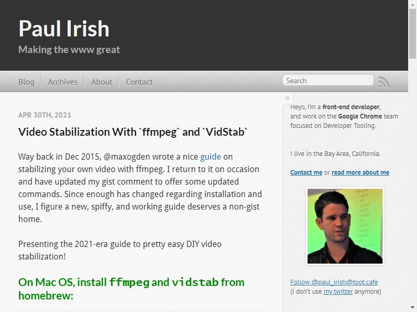Follow the 'guide' link in the article
417x312 pixels.
pyautogui.click(x=211, y=157)
